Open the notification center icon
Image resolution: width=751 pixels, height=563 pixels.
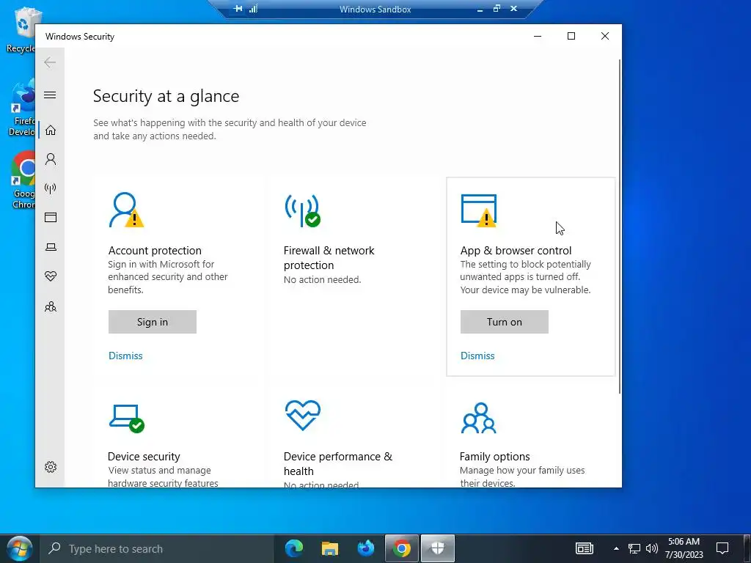(x=722, y=548)
